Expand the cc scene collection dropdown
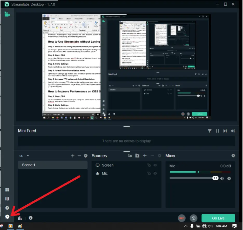Viewport: 243px width, 230px height. click(28, 155)
